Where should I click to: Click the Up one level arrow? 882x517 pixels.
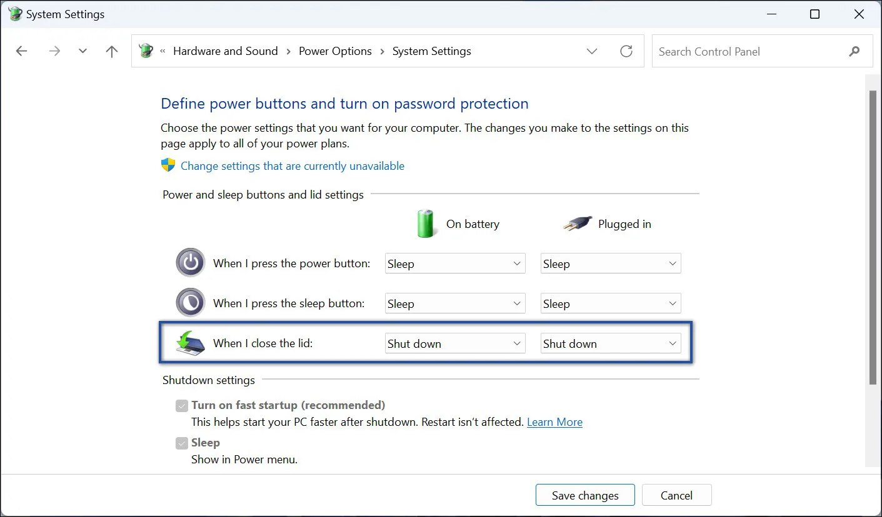point(112,51)
